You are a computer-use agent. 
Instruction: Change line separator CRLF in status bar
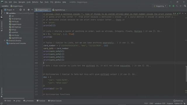pyautogui.click(x=151, y=104)
